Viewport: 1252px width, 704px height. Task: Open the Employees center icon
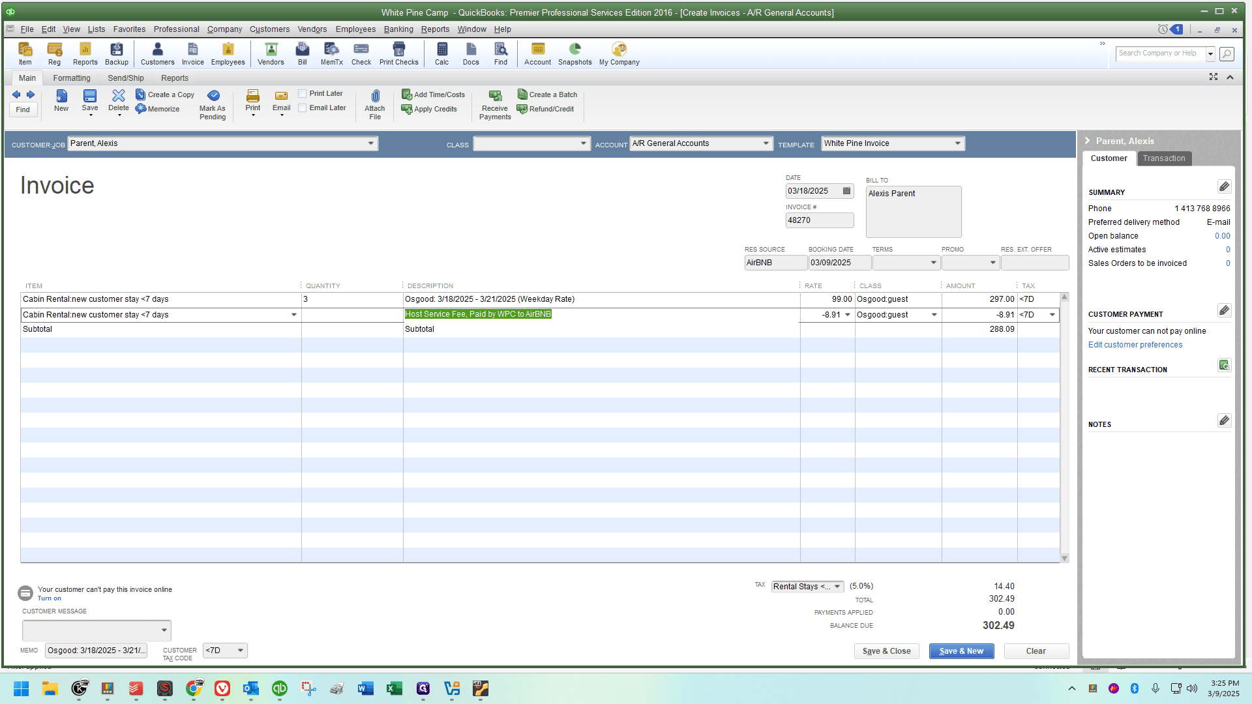point(228,53)
